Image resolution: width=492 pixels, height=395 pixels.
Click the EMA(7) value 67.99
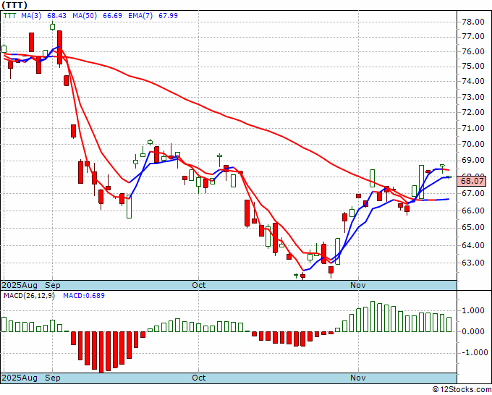(168, 15)
